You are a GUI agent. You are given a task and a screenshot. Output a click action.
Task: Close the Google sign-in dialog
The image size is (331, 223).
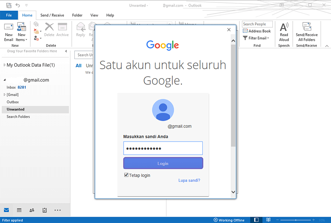click(229, 29)
